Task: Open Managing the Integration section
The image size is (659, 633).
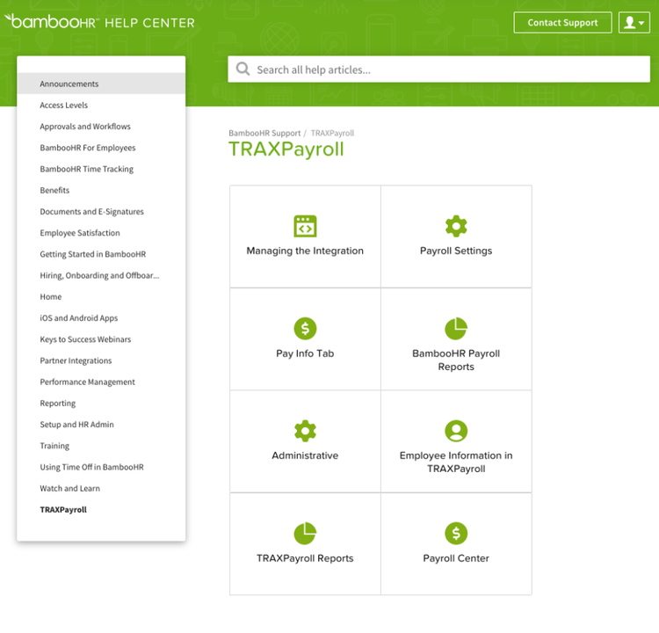Action: (x=305, y=236)
